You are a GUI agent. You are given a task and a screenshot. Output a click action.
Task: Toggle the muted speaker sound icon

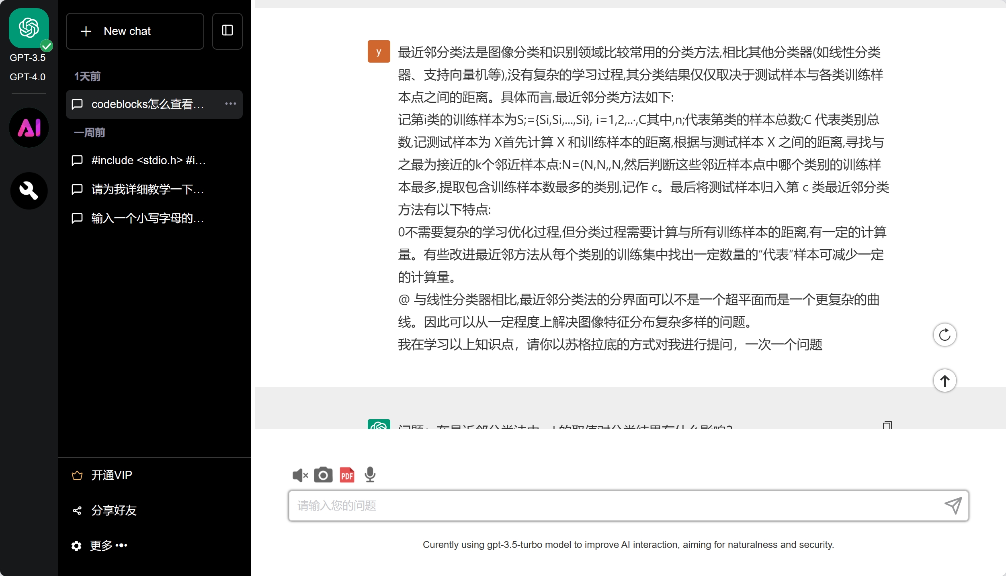pyautogui.click(x=300, y=475)
